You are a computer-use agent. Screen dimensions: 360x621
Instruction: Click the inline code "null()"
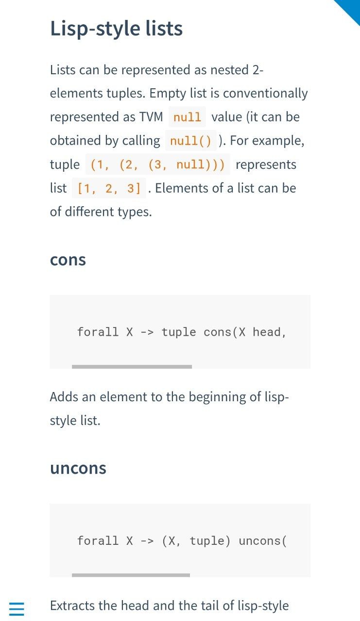pos(191,141)
